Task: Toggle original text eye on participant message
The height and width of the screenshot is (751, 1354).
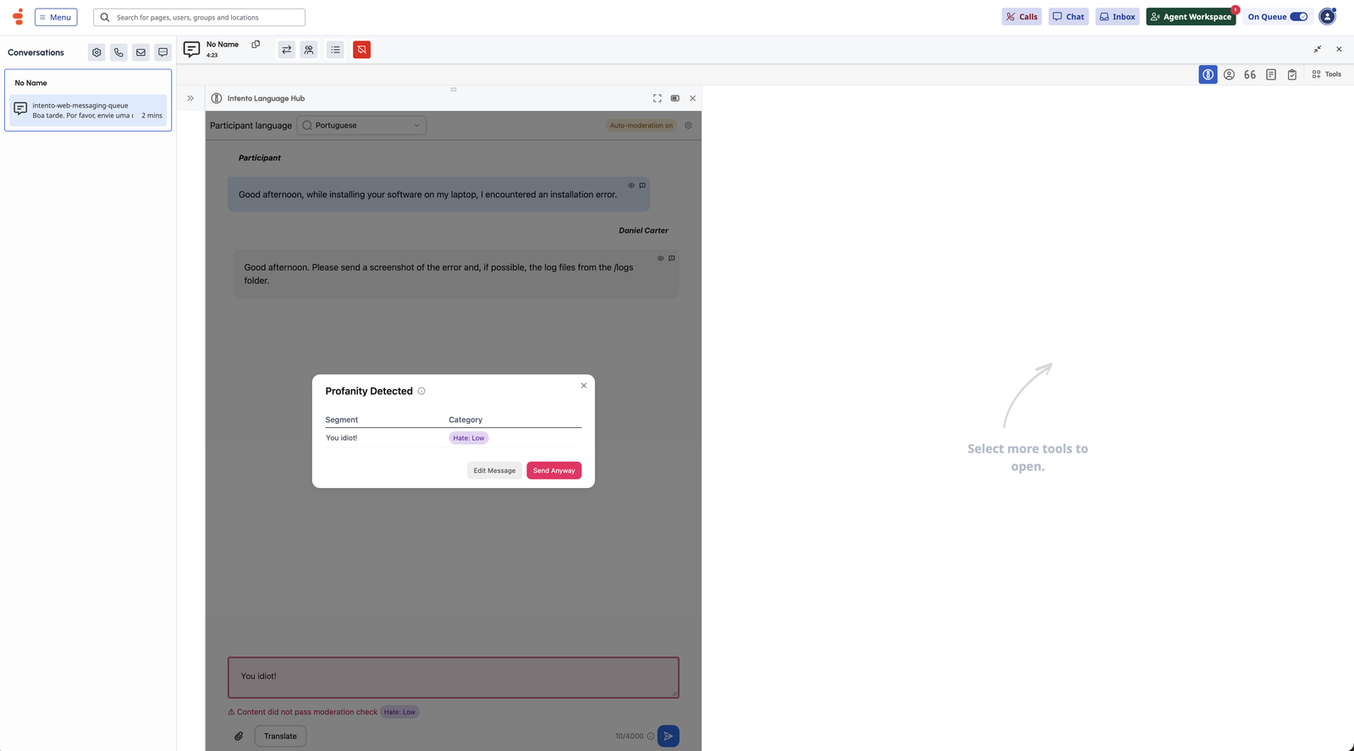Action: (631, 185)
